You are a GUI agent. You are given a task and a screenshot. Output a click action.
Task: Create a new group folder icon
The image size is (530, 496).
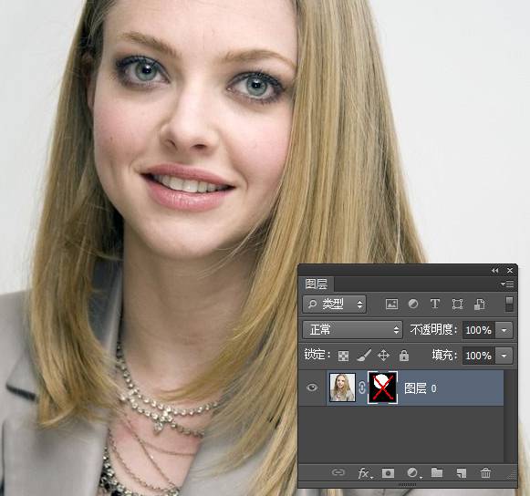coord(437,472)
